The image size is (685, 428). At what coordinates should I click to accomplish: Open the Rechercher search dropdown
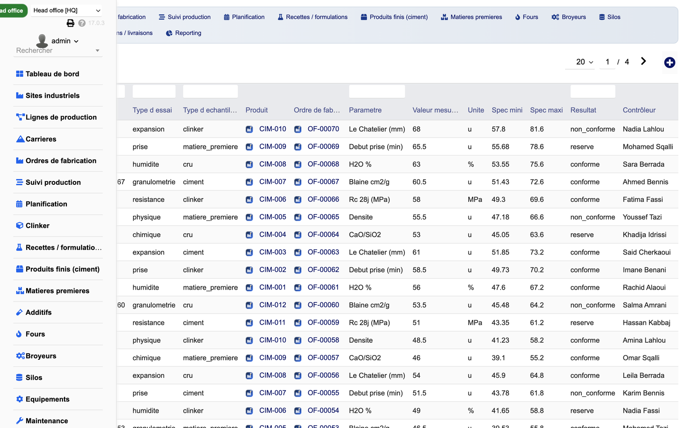click(57, 51)
